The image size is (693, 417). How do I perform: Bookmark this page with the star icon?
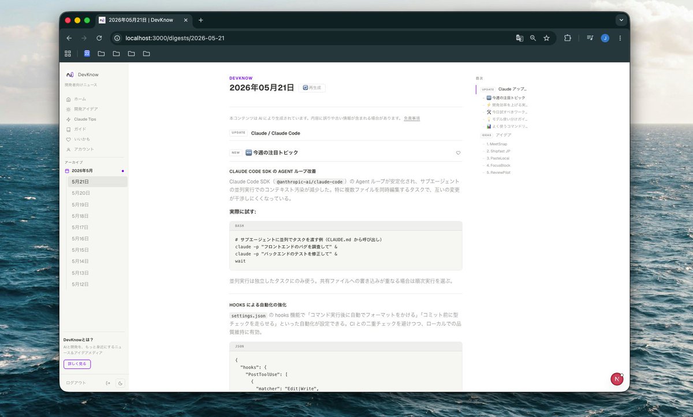(546, 38)
